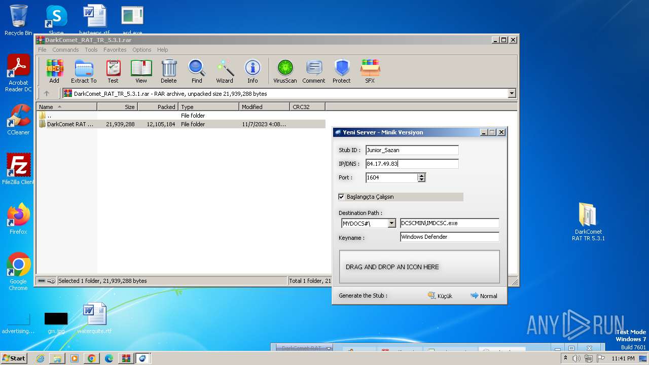This screenshot has width=649, height=365.
Task: Select Acrobat Reader DC desktop icon
Action: (x=18, y=74)
